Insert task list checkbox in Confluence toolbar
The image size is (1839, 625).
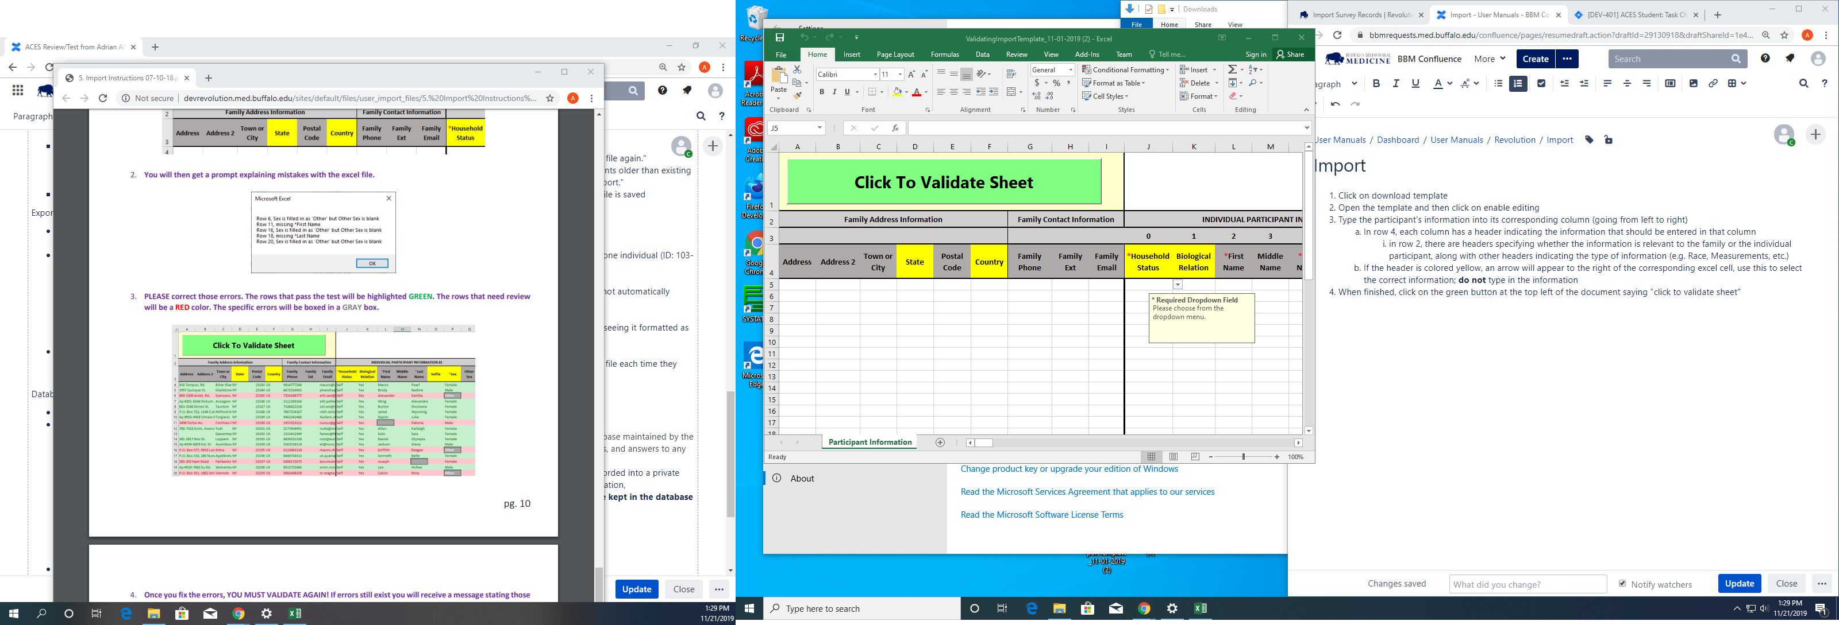(1541, 83)
